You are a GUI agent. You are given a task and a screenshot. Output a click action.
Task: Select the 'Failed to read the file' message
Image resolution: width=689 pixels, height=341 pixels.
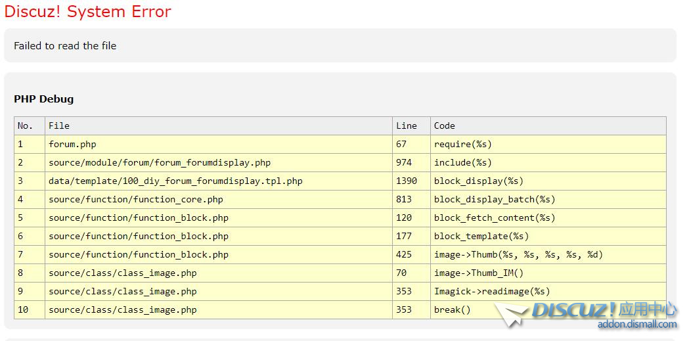click(x=65, y=46)
